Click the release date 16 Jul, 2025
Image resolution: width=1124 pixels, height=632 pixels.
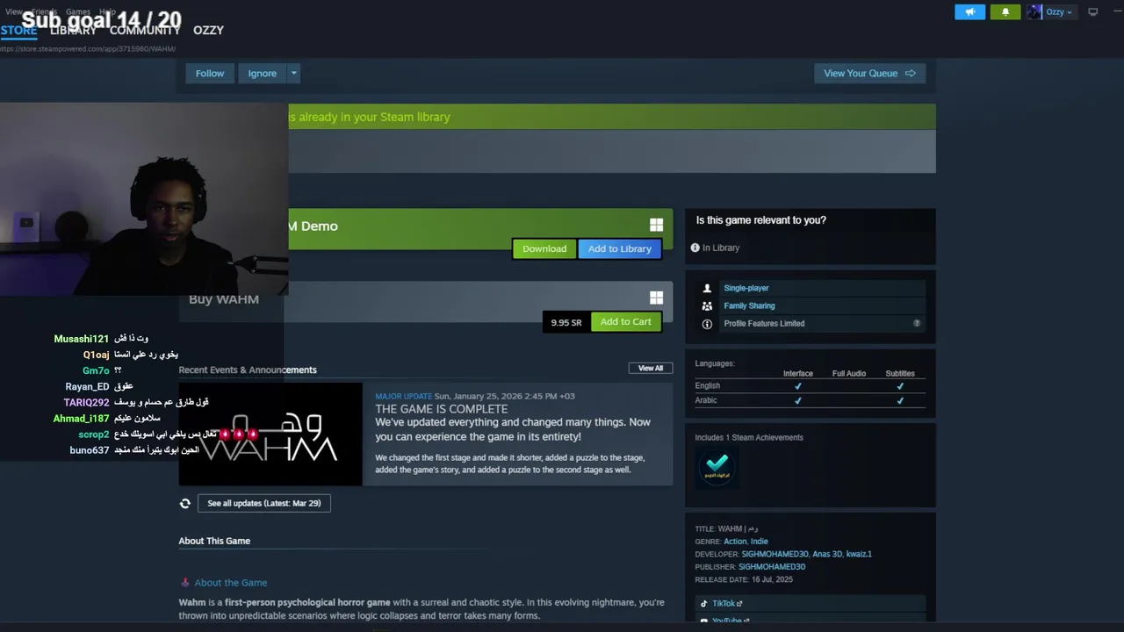(772, 579)
